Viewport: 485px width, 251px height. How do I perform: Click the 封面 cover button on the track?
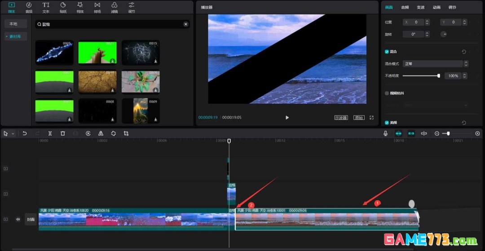click(x=31, y=220)
